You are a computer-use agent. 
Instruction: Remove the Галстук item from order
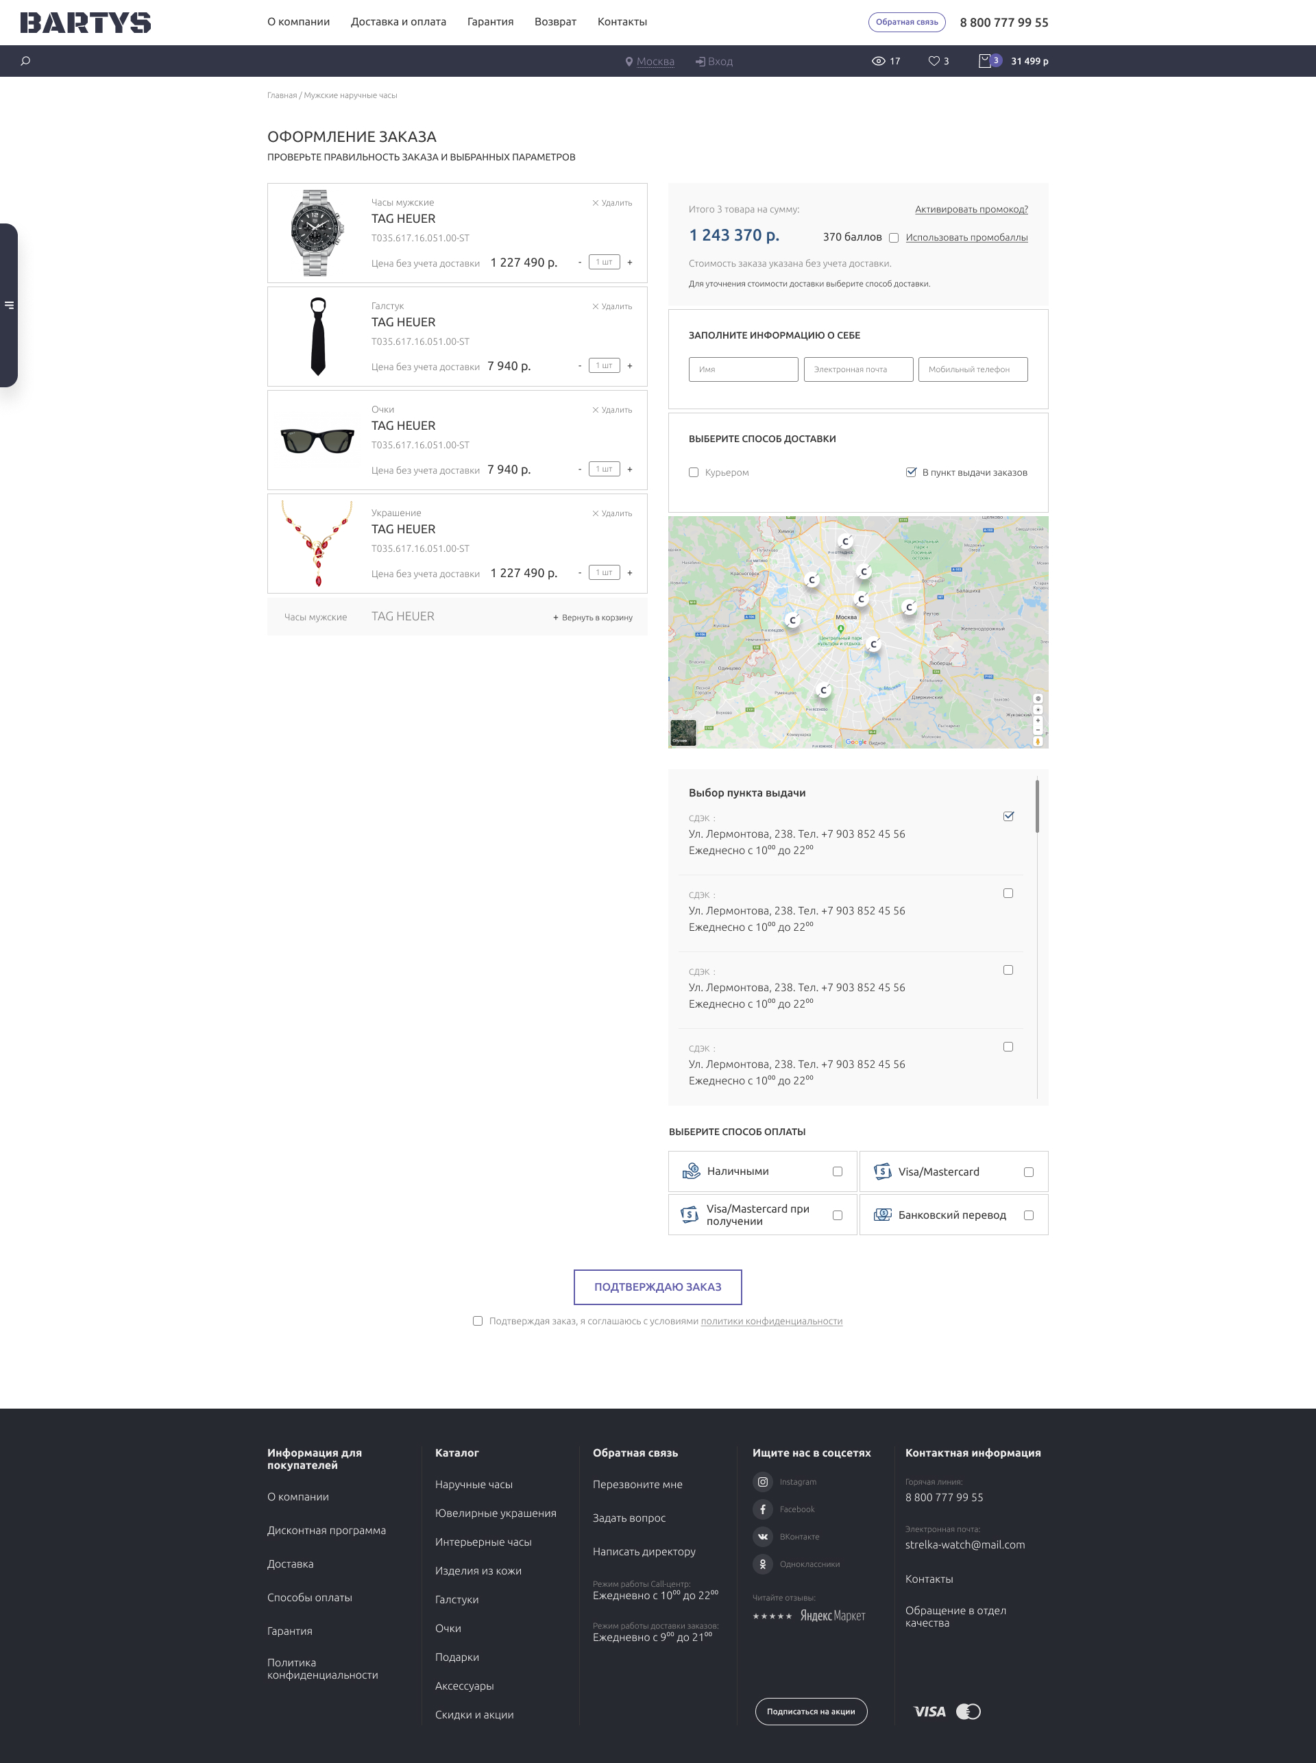coord(612,306)
